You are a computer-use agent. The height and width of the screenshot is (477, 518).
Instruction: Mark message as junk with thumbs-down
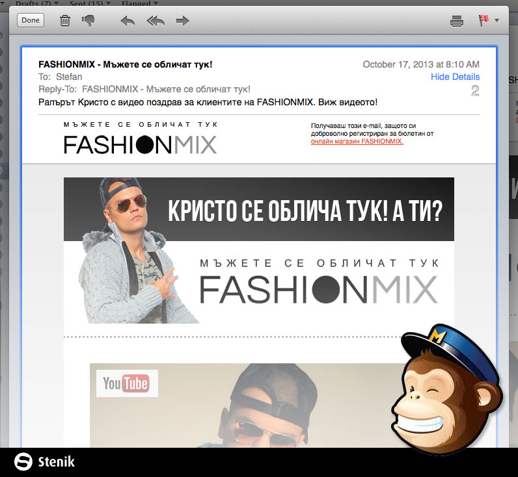[x=89, y=21]
